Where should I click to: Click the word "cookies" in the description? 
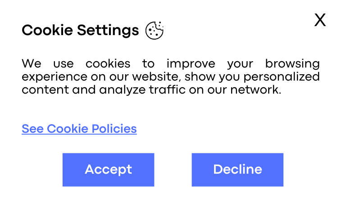point(108,63)
